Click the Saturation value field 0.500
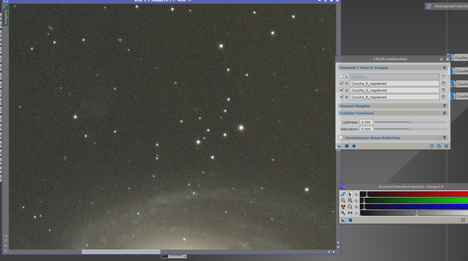Viewport: 468px width, 261px height. [x=366, y=129]
